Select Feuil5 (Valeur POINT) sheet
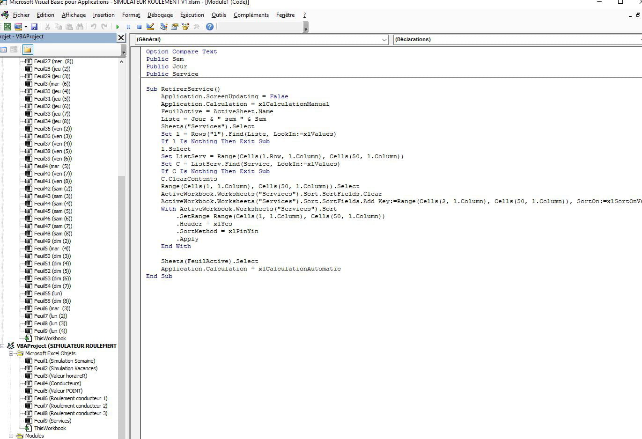Image resolution: width=642 pixels, height=439 pixels. (58, 391)
